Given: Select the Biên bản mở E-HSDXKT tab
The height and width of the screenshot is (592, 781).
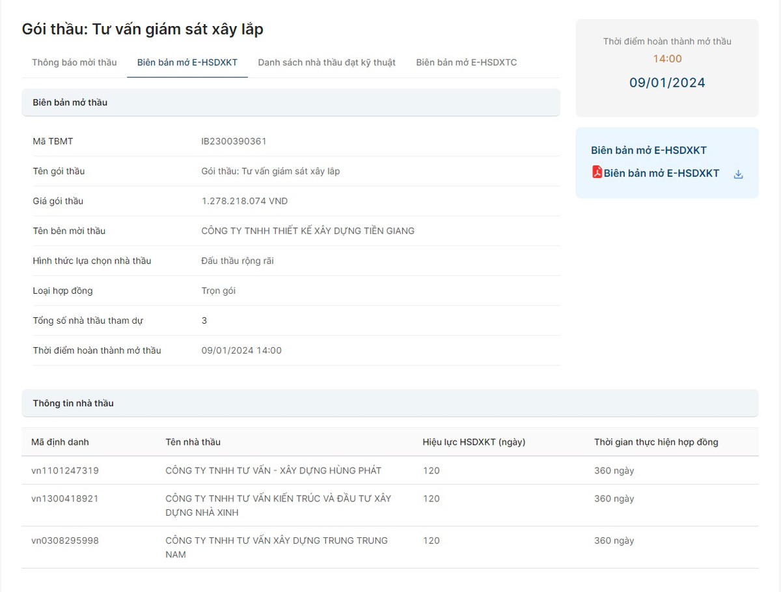Looking at the screenshot, I should click(187, 63).
